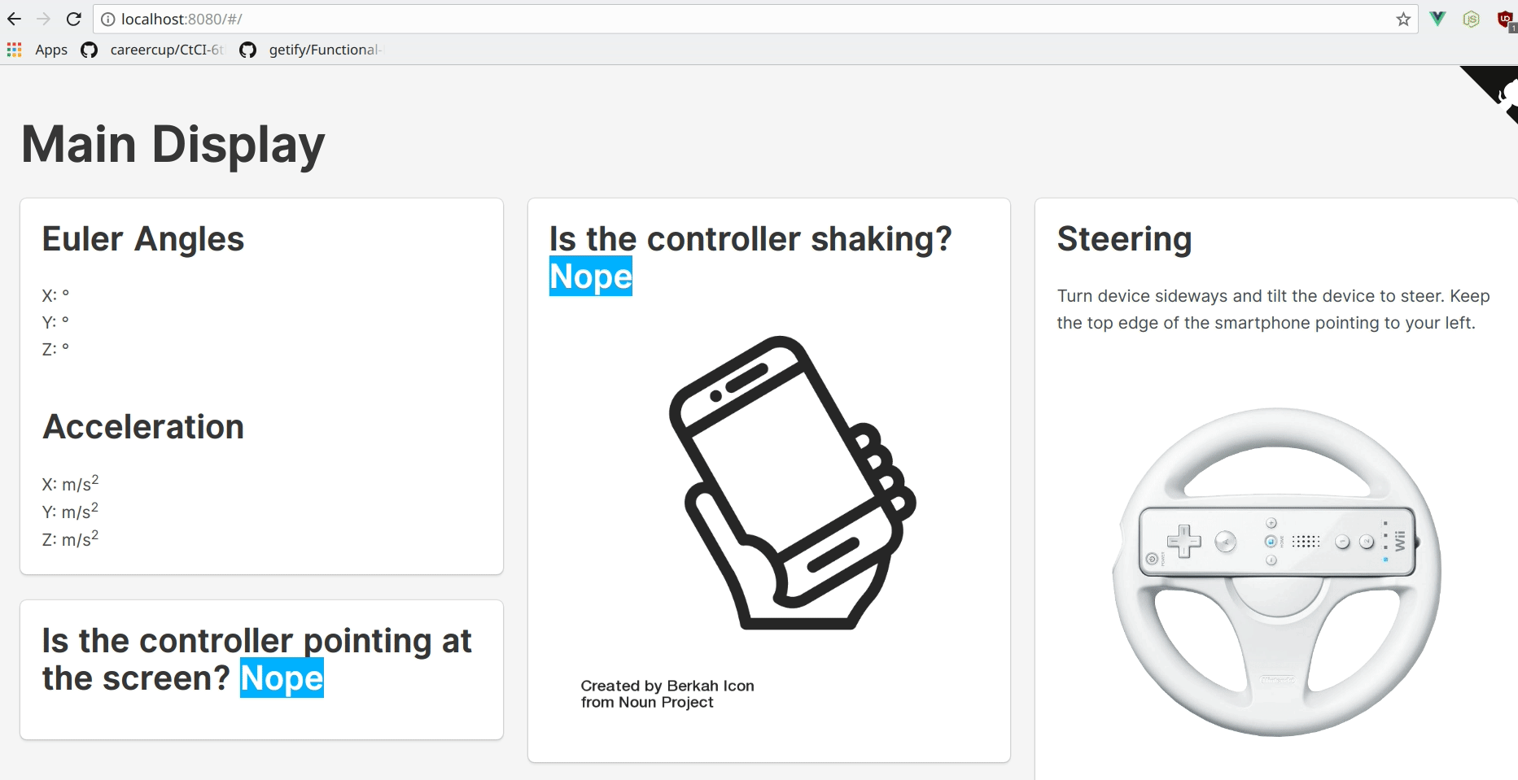Click the browser back arrow
Image resolution: width=1518 pixels, height=780 pixels.
(15, 19)
